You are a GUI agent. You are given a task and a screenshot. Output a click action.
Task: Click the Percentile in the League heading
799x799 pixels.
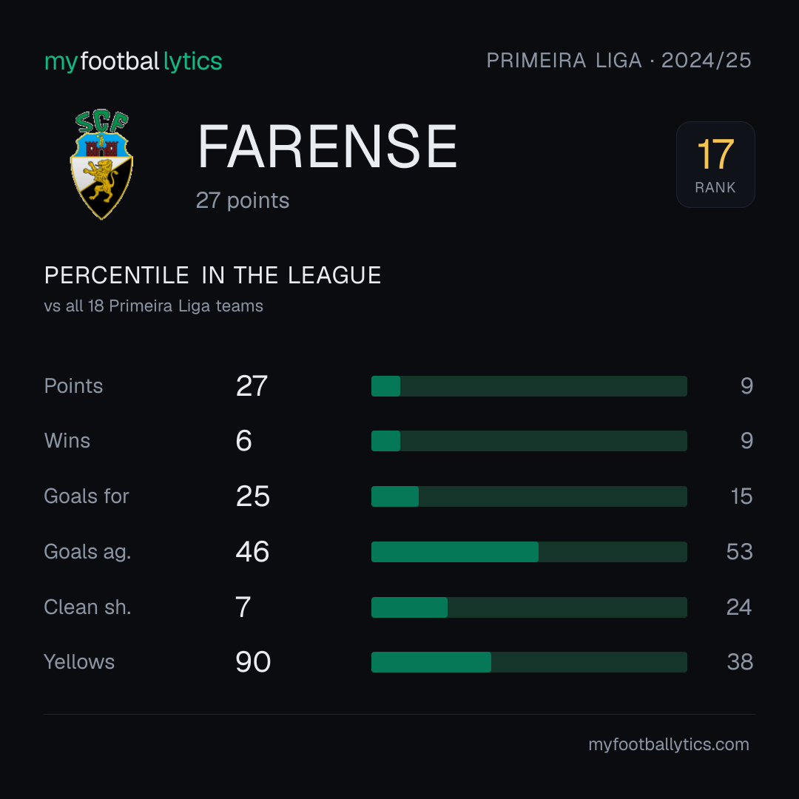pyautogui.click(x=212, y=275)
